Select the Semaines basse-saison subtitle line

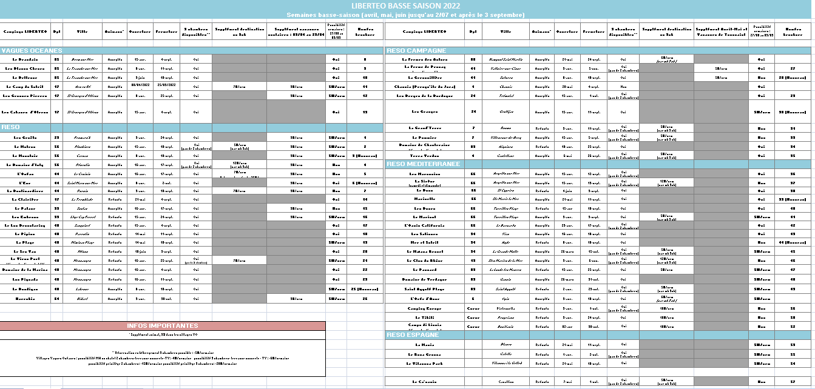(x=405, y=15)
